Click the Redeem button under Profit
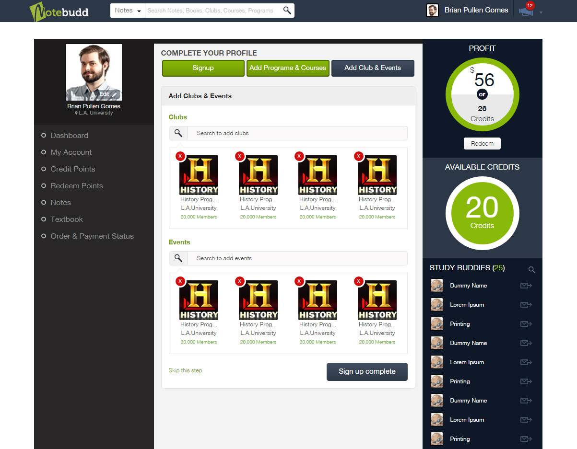Screen dimensions: 577x449 coord(482,144)
